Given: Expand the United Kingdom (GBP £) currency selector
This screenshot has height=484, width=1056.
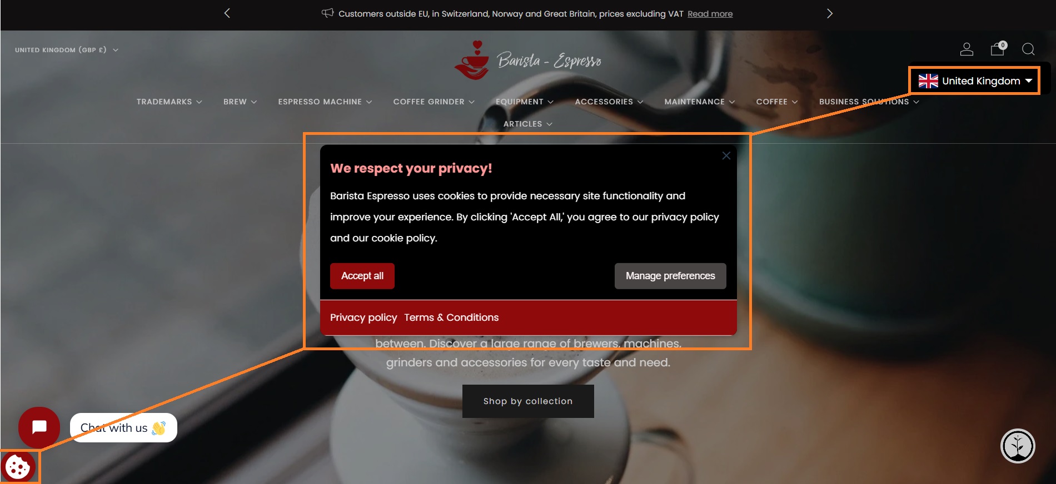Looking at the screenshot, I should [67, 50].
